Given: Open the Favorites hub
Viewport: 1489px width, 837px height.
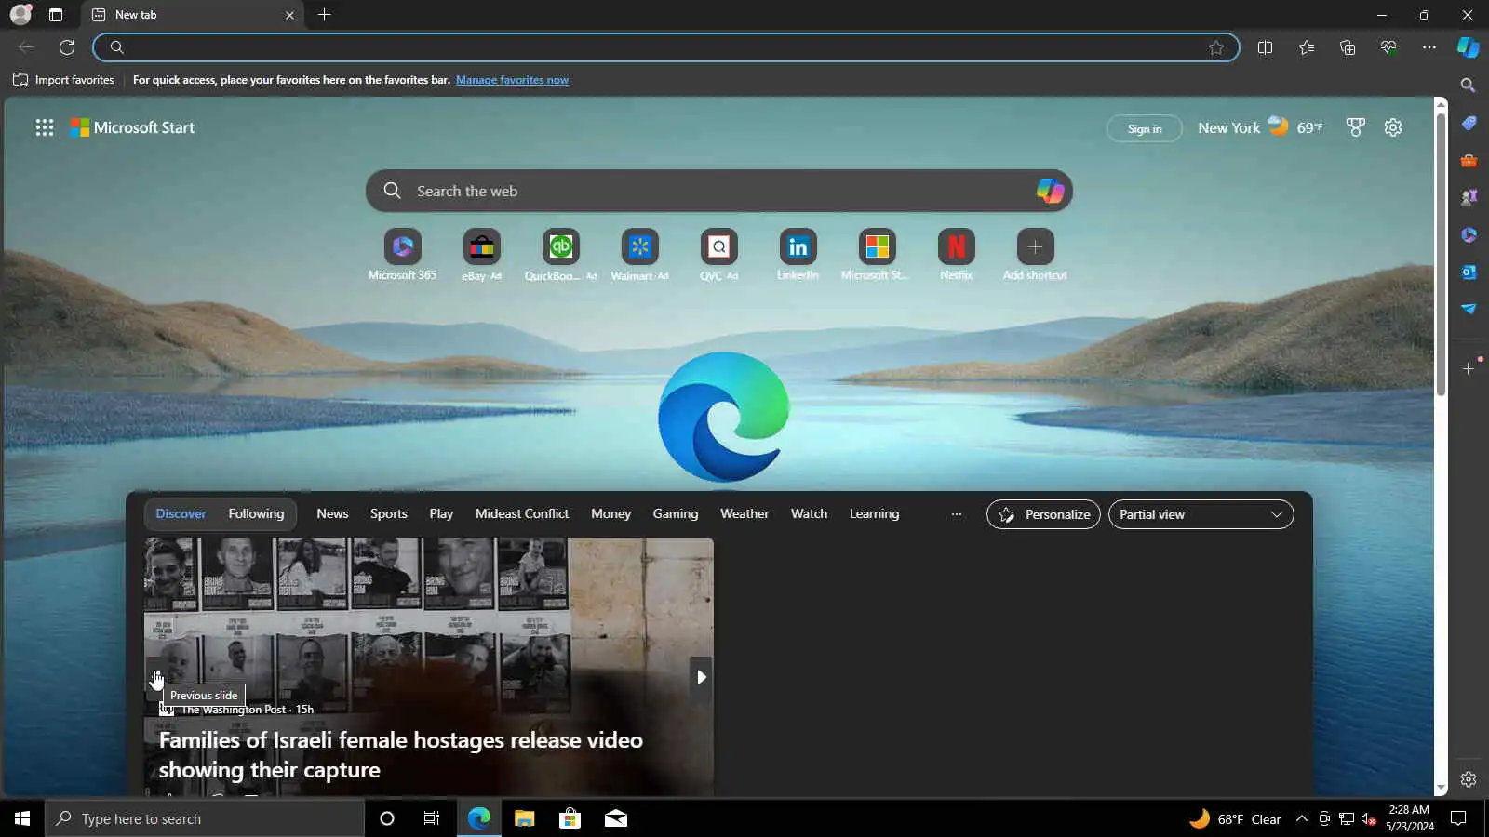Looking at the screenshot, I should click(1307, 47).
